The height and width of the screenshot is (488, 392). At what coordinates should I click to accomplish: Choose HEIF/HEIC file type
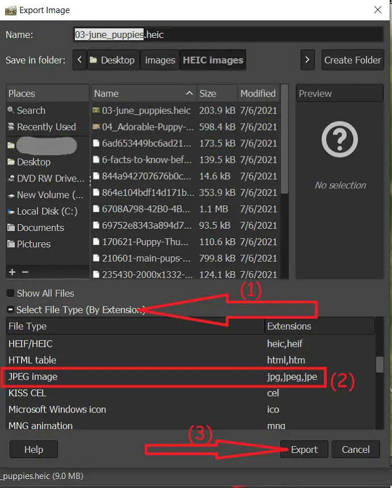click(x=190, y=344)
